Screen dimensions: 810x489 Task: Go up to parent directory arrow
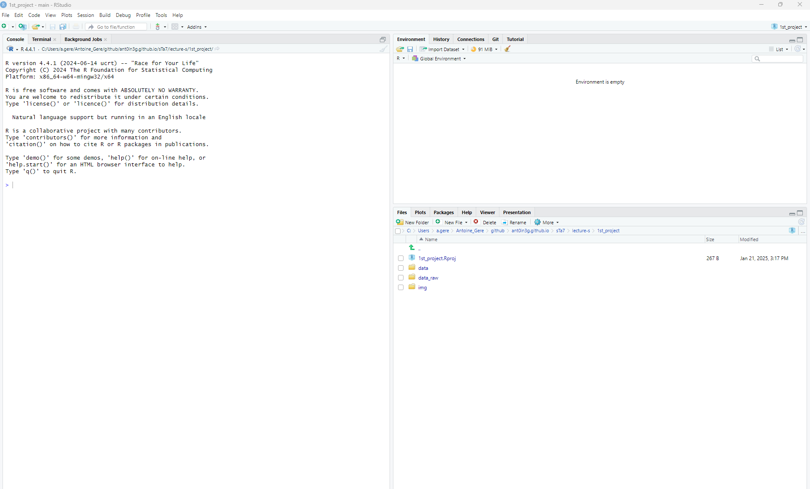coord(412,248)
